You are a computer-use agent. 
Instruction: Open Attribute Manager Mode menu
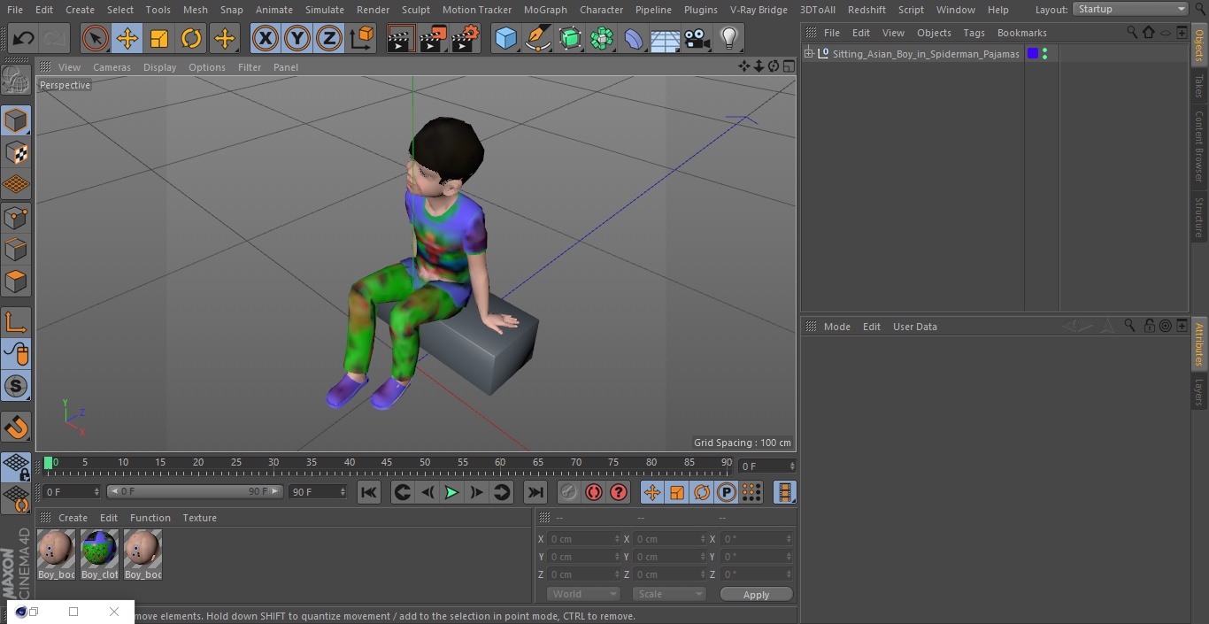click(x=836, y=327)
